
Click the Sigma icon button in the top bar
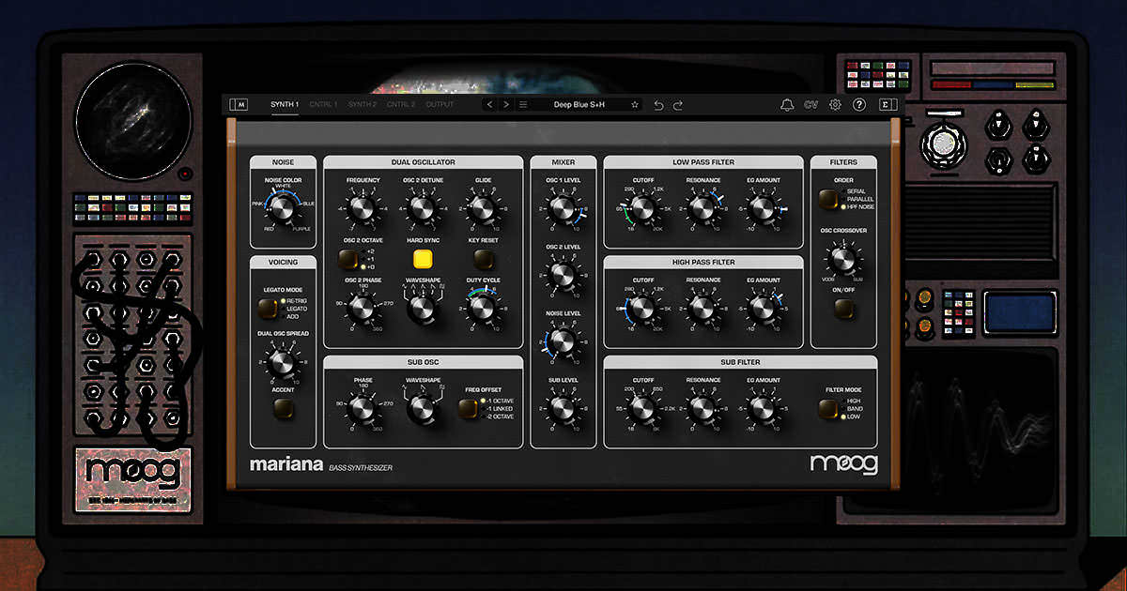(888, 105)
